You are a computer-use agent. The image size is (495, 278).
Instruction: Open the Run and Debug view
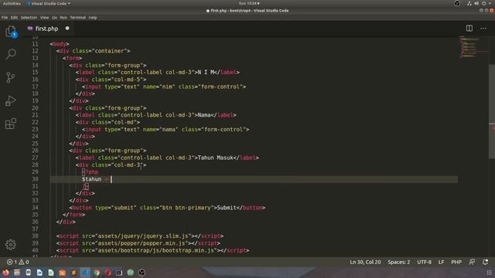pyautogui.click(x=11, y=100)
